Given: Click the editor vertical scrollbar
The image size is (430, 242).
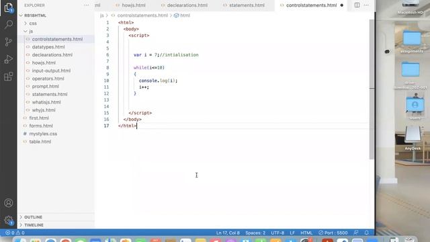Looking at the screenshot, I should point(372,89).
